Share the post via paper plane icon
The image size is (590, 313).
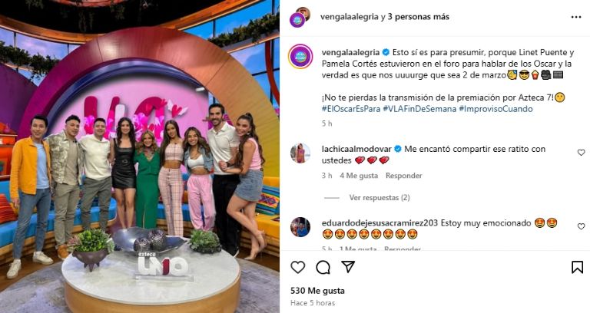(x=348, y=267)
